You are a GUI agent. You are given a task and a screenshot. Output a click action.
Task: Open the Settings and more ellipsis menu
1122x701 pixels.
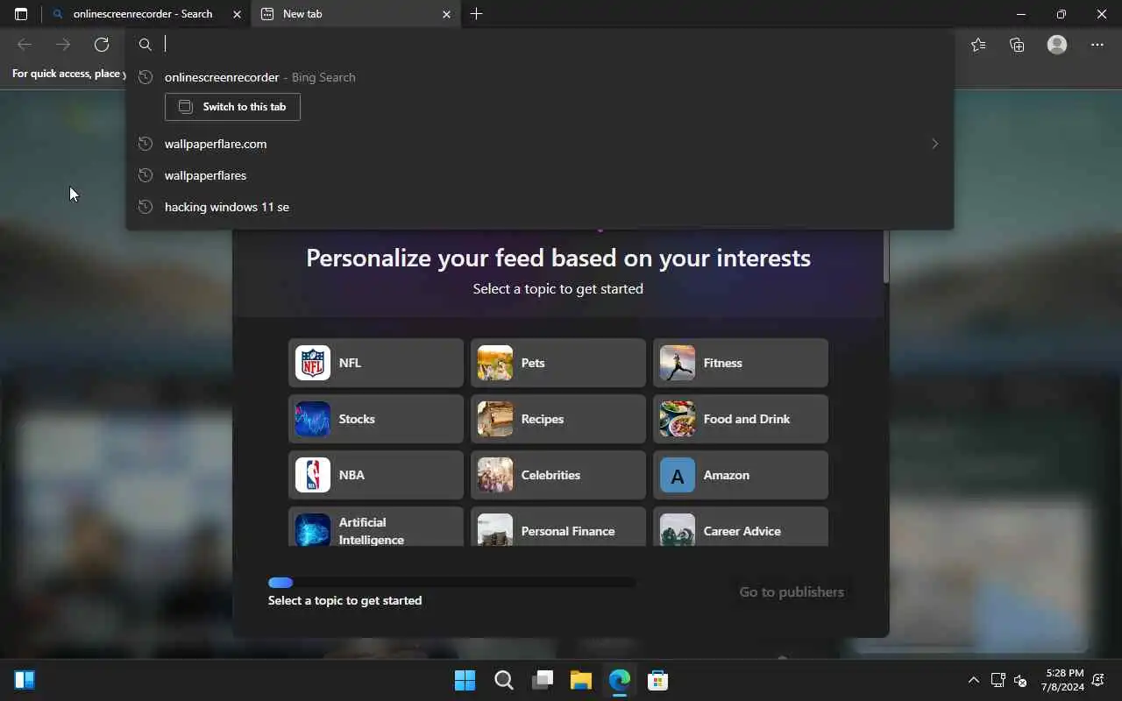click(1097, 45)
